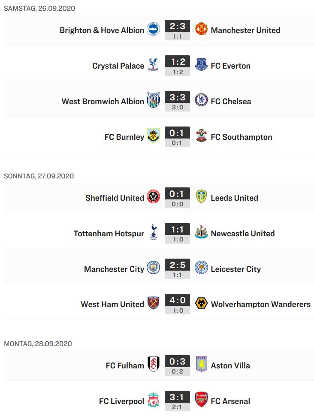
Task: Click the Wolverhampton Wanderers wolf logo
Action: [201, 303]
